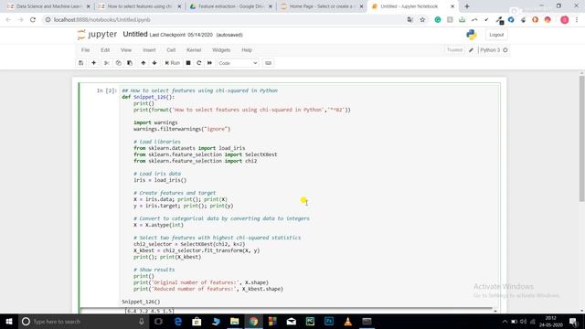Copy selected cells in the Jupyter toolbar
The height and width of the screenshot is (329, 585).
coord(118,63)
